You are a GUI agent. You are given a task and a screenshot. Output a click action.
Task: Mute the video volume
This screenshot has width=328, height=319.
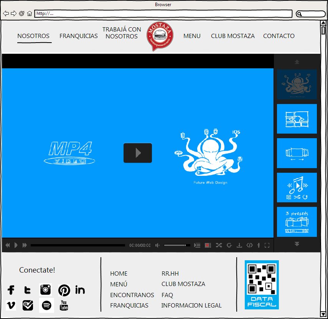point(158,245)
